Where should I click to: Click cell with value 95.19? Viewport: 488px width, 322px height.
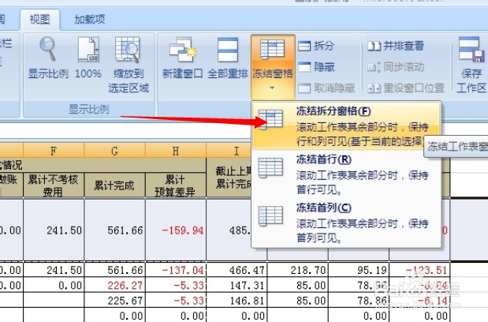(359, 270)
